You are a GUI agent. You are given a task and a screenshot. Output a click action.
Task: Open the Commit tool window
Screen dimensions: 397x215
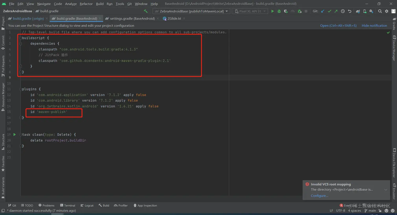coord(3,43)
